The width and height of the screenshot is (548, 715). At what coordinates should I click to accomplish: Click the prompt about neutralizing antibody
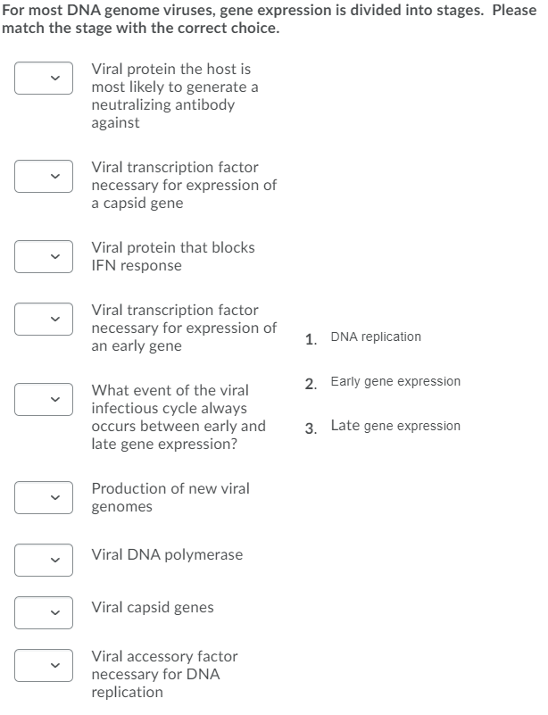tap(174, 96)
